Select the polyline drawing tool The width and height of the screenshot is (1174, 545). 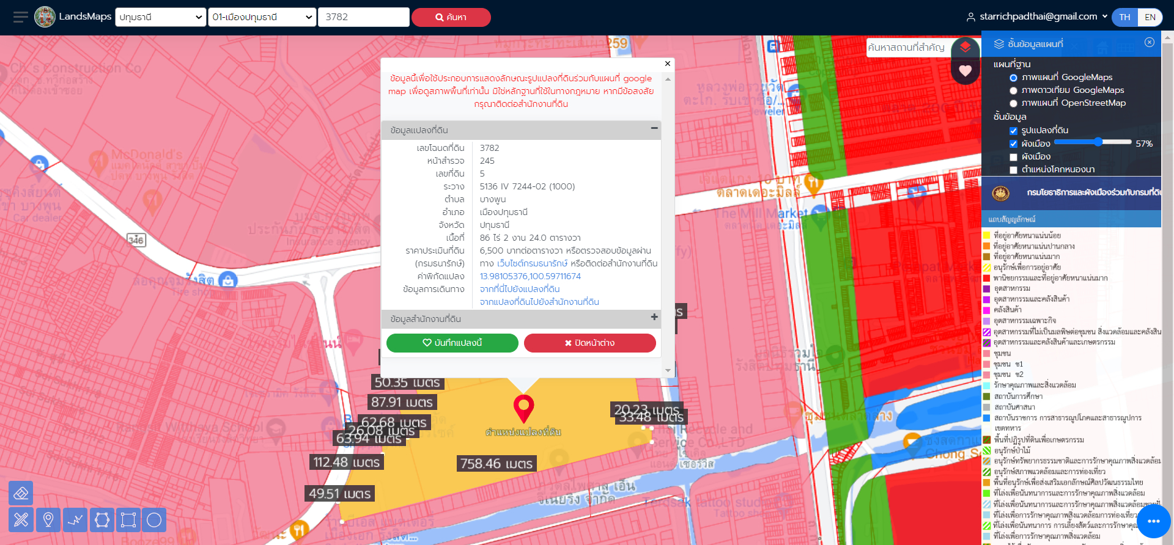pos(75,520)
